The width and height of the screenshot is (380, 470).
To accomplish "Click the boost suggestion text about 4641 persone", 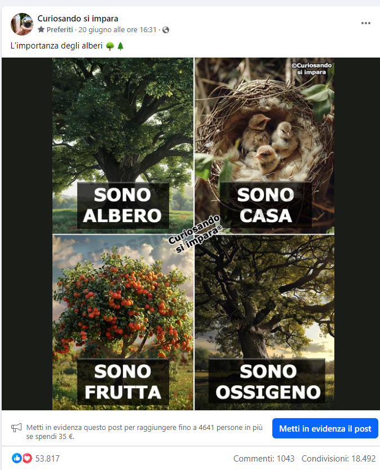I will [144, 432].
